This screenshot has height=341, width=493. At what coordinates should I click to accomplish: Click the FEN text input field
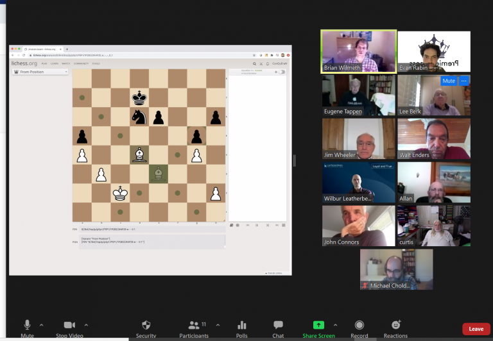tap(151, 229)
